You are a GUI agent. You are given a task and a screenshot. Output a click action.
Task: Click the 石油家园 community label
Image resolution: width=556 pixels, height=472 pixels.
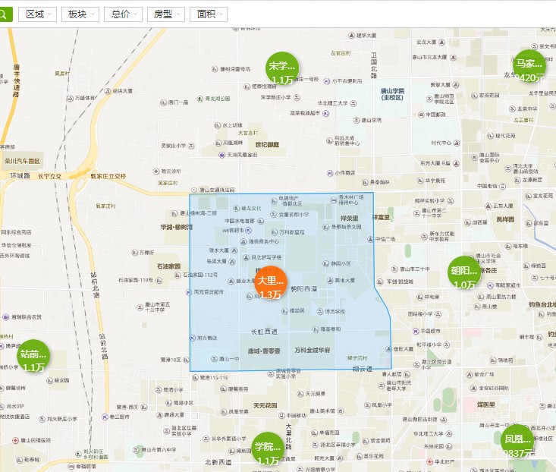pyautogui.click(x=168, y=267)
